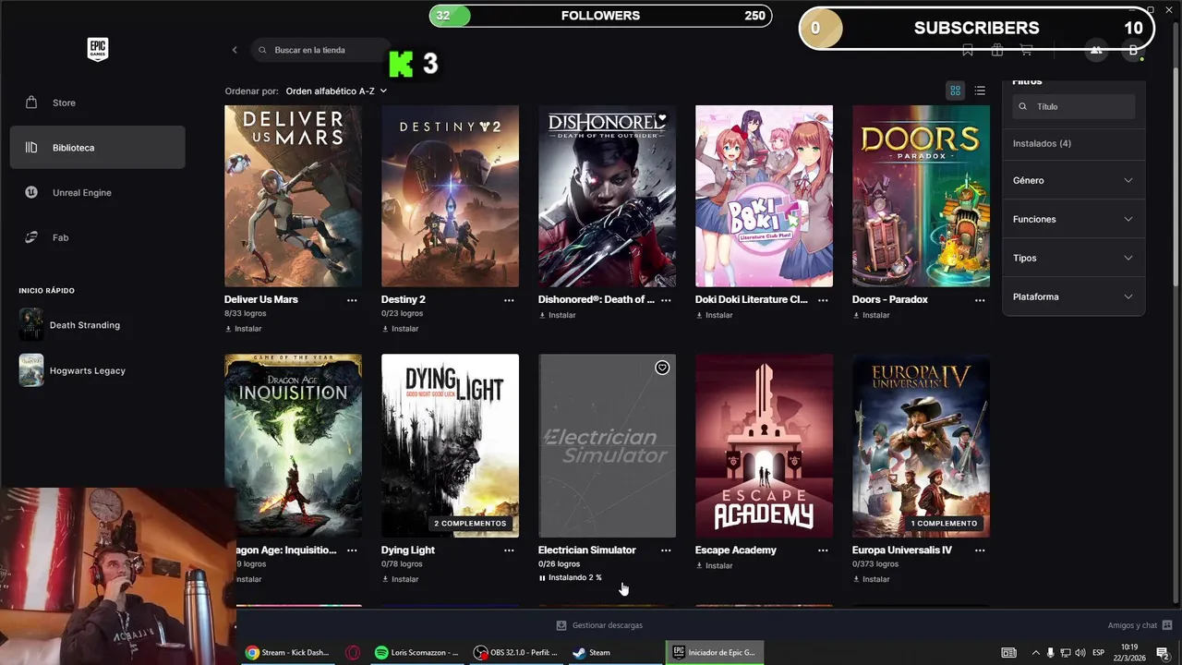Install Dishonored Death of the Outsider

click(558, 315)
